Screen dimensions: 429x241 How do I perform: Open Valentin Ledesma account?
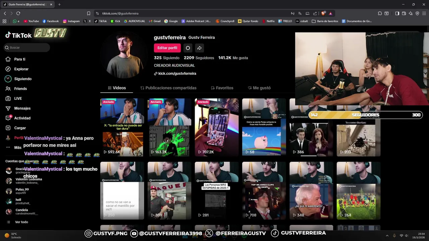pyautogui.click(x=23, y=181)
